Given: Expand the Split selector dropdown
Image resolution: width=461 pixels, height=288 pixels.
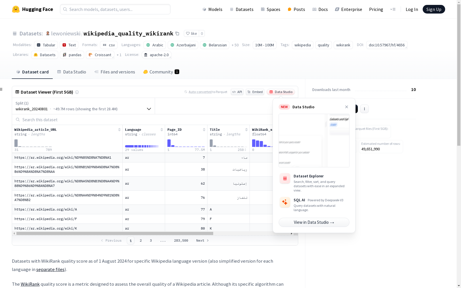Looking at the screenshot, I should click(84, 106).
